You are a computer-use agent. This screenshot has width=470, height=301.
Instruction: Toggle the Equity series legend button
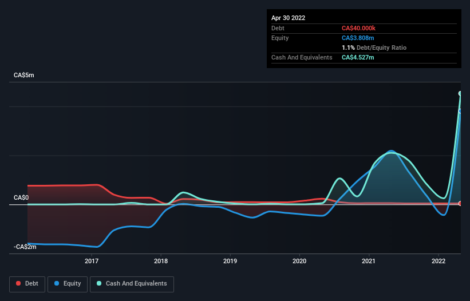[x=68, y=284]
